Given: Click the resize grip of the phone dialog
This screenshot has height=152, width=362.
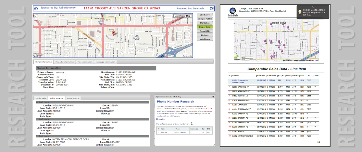Looking at the screenshot, I should click(x=214, y=145).
